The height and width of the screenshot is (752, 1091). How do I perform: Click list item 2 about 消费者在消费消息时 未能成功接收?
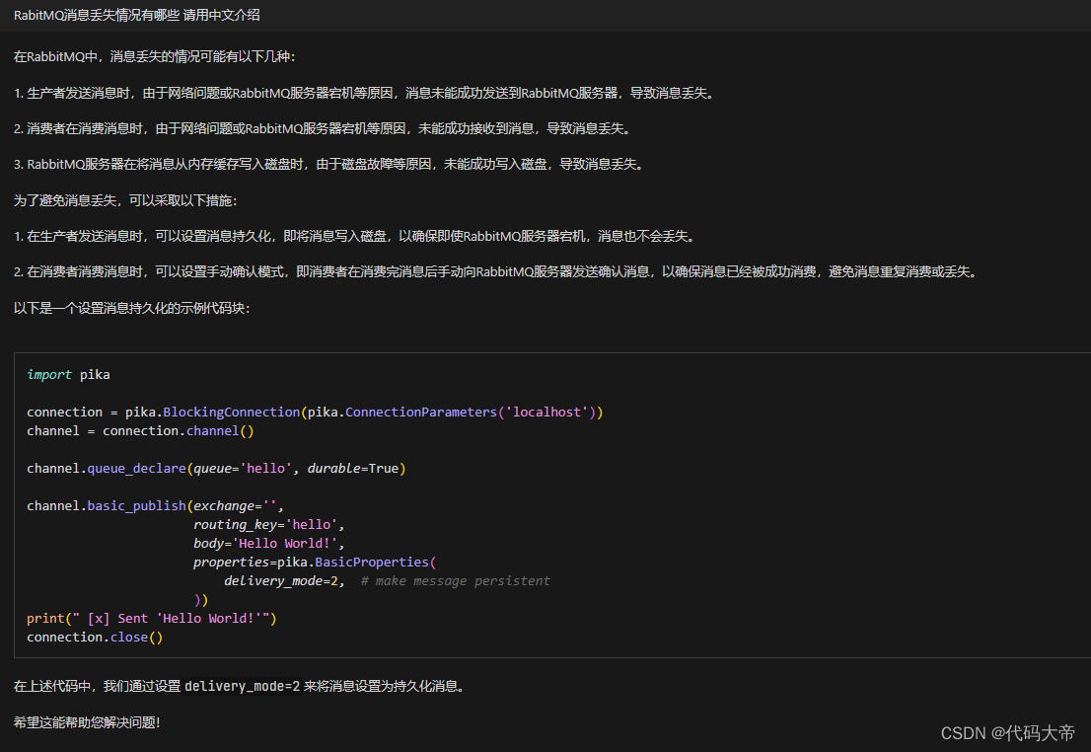click(x=324, y=128)
